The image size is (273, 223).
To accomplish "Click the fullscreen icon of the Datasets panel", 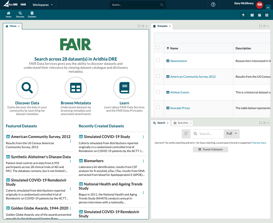I will [x=260, y=26].
